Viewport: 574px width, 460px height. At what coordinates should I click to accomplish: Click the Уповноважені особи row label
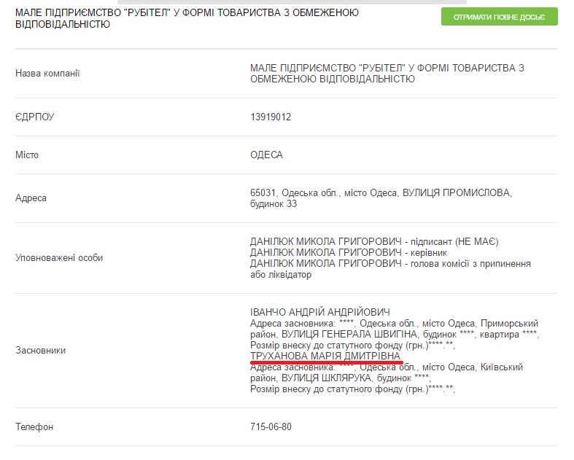click(59, 258)
